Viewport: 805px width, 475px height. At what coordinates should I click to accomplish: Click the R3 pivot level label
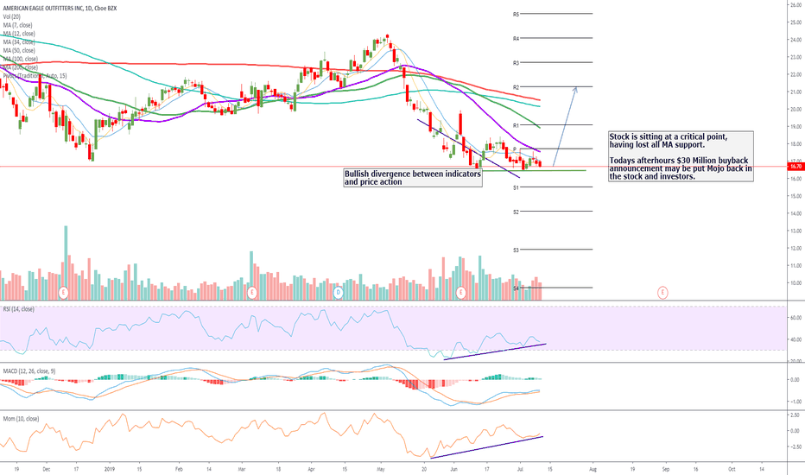tap(516, 63)
